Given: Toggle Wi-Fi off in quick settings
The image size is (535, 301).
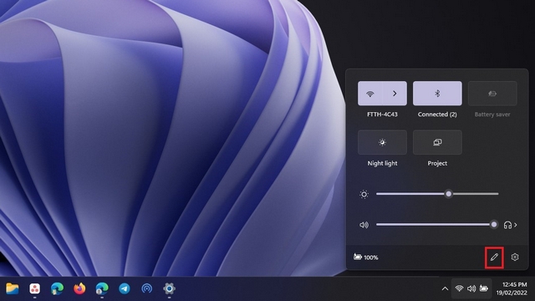Looking at the screenshot, I should point(369,94).
